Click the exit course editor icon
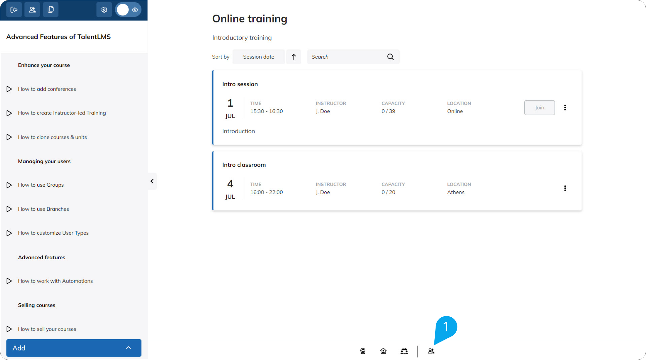The width and height of the screenshot is (646, 360). click(x=14, y=9)
